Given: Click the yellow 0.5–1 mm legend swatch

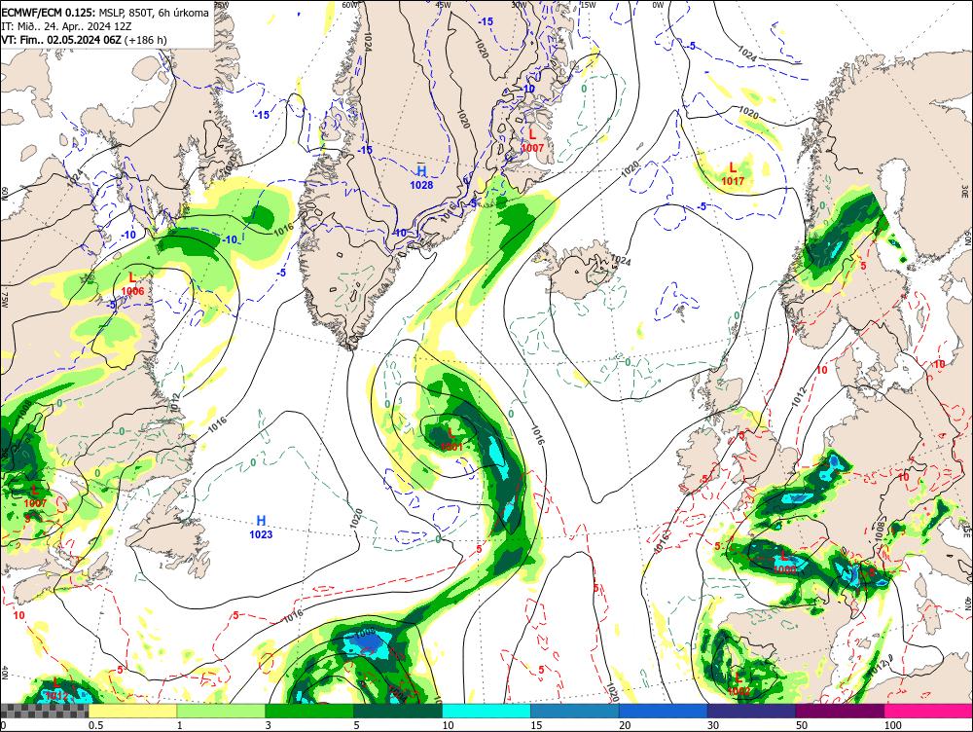Looking at the screenshot, I should click(x=132, y=711).
